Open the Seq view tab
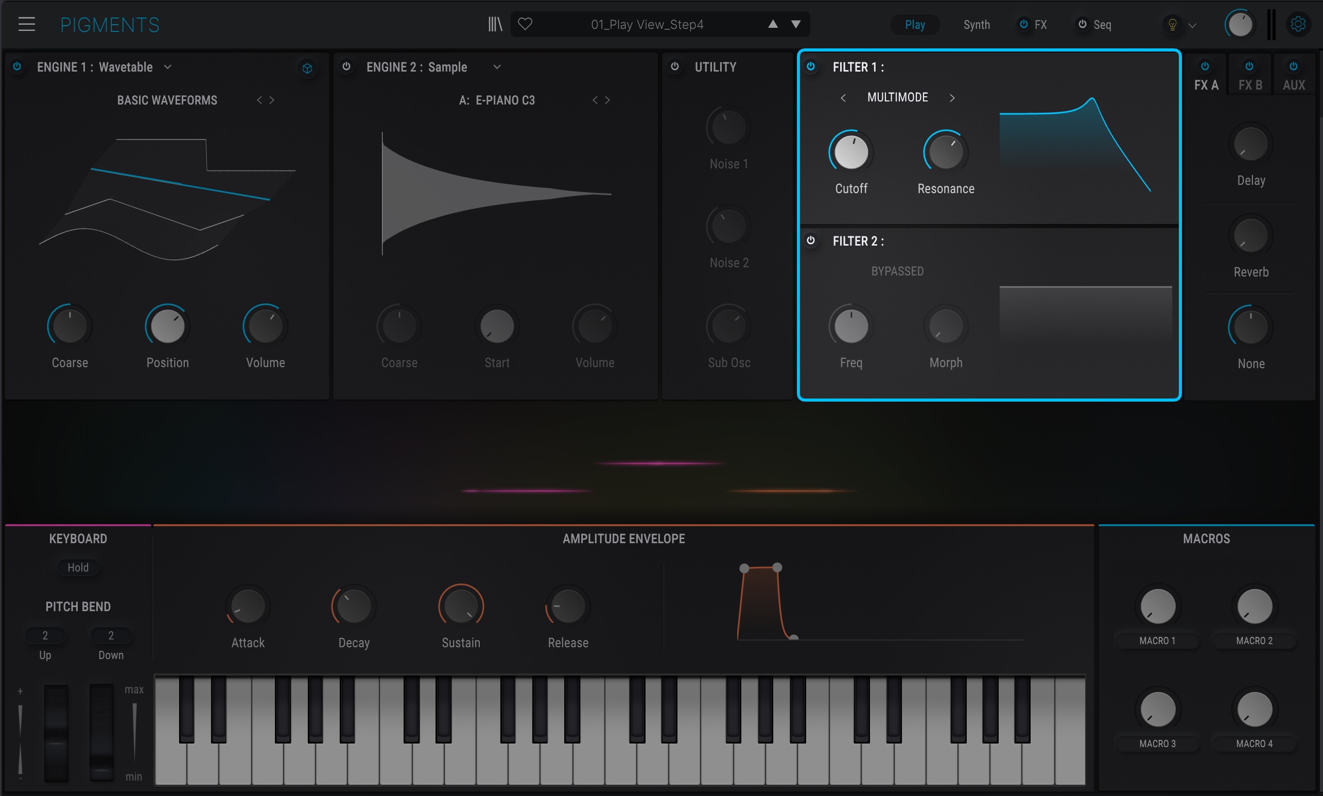1323x796 pixels. coord(1102,25)
